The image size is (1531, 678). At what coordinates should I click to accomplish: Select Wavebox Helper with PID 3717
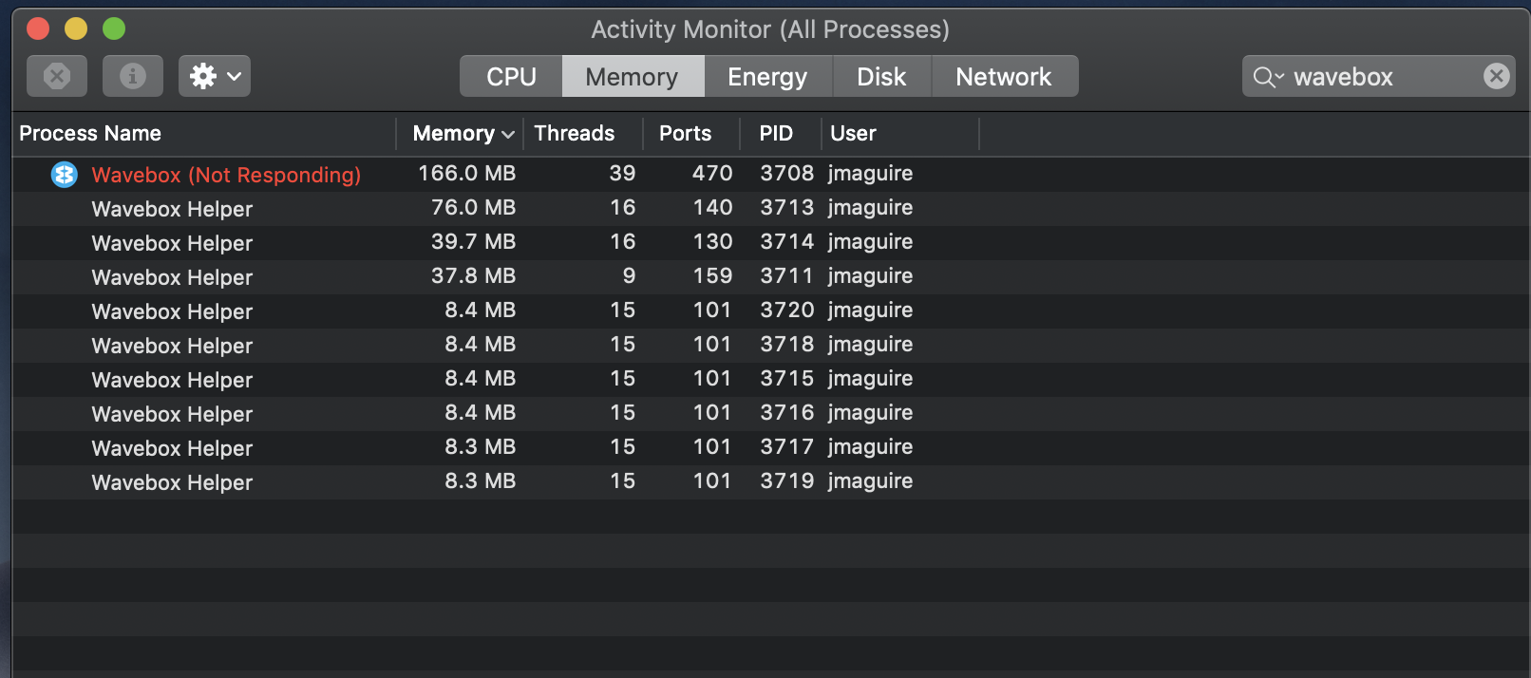770,448
